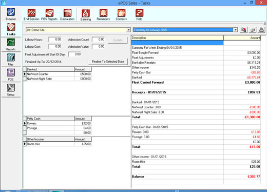Expand the 01: Demo Site dropdown
Screen dimensions: 267x192
(x=128, y=30)
